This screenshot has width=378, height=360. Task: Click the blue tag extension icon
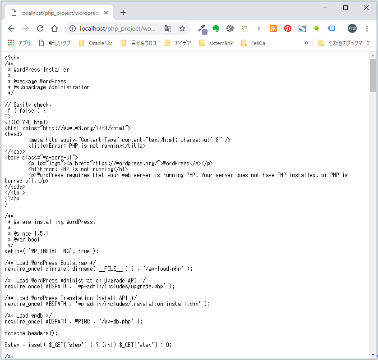click(331, 29)
